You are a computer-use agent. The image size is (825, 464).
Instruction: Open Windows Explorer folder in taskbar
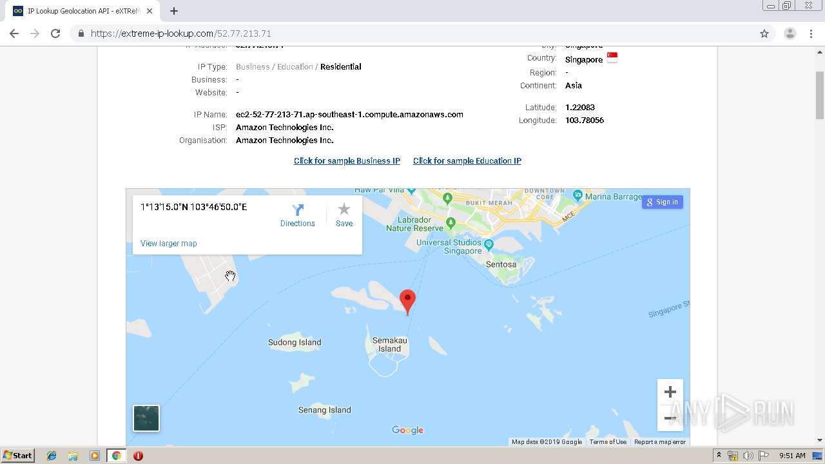pyautogui.click(x=73, y=456)
